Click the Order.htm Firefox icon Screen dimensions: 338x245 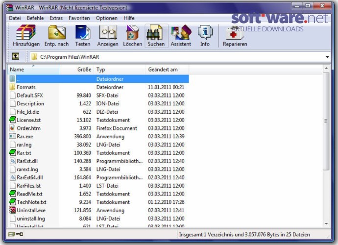coord(13,128)
